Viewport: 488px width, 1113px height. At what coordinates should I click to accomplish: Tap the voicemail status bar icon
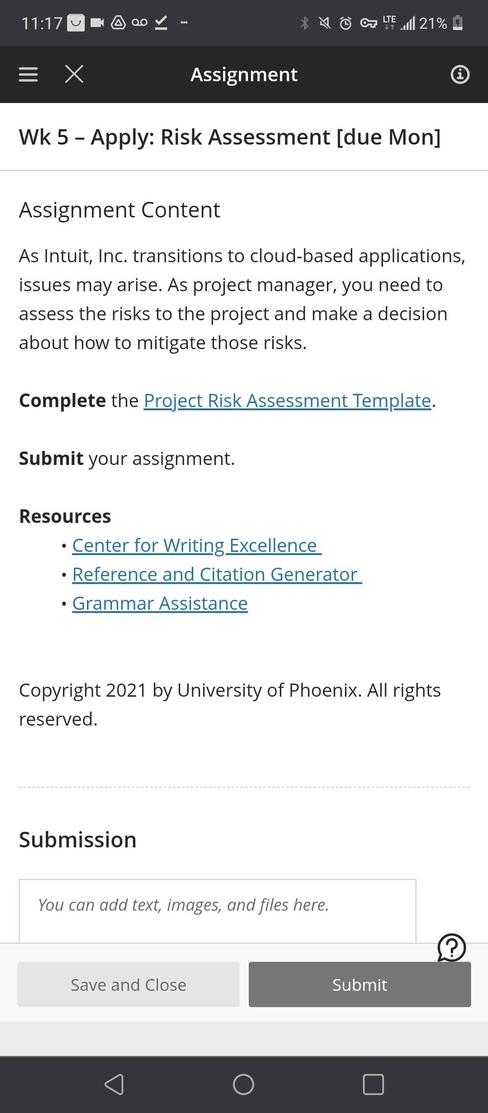coord(140,22)
